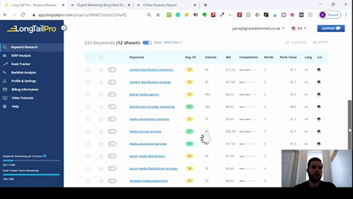
Task: Tick the checkbox for 'media placement services'
Action: [x=88, y=144]
